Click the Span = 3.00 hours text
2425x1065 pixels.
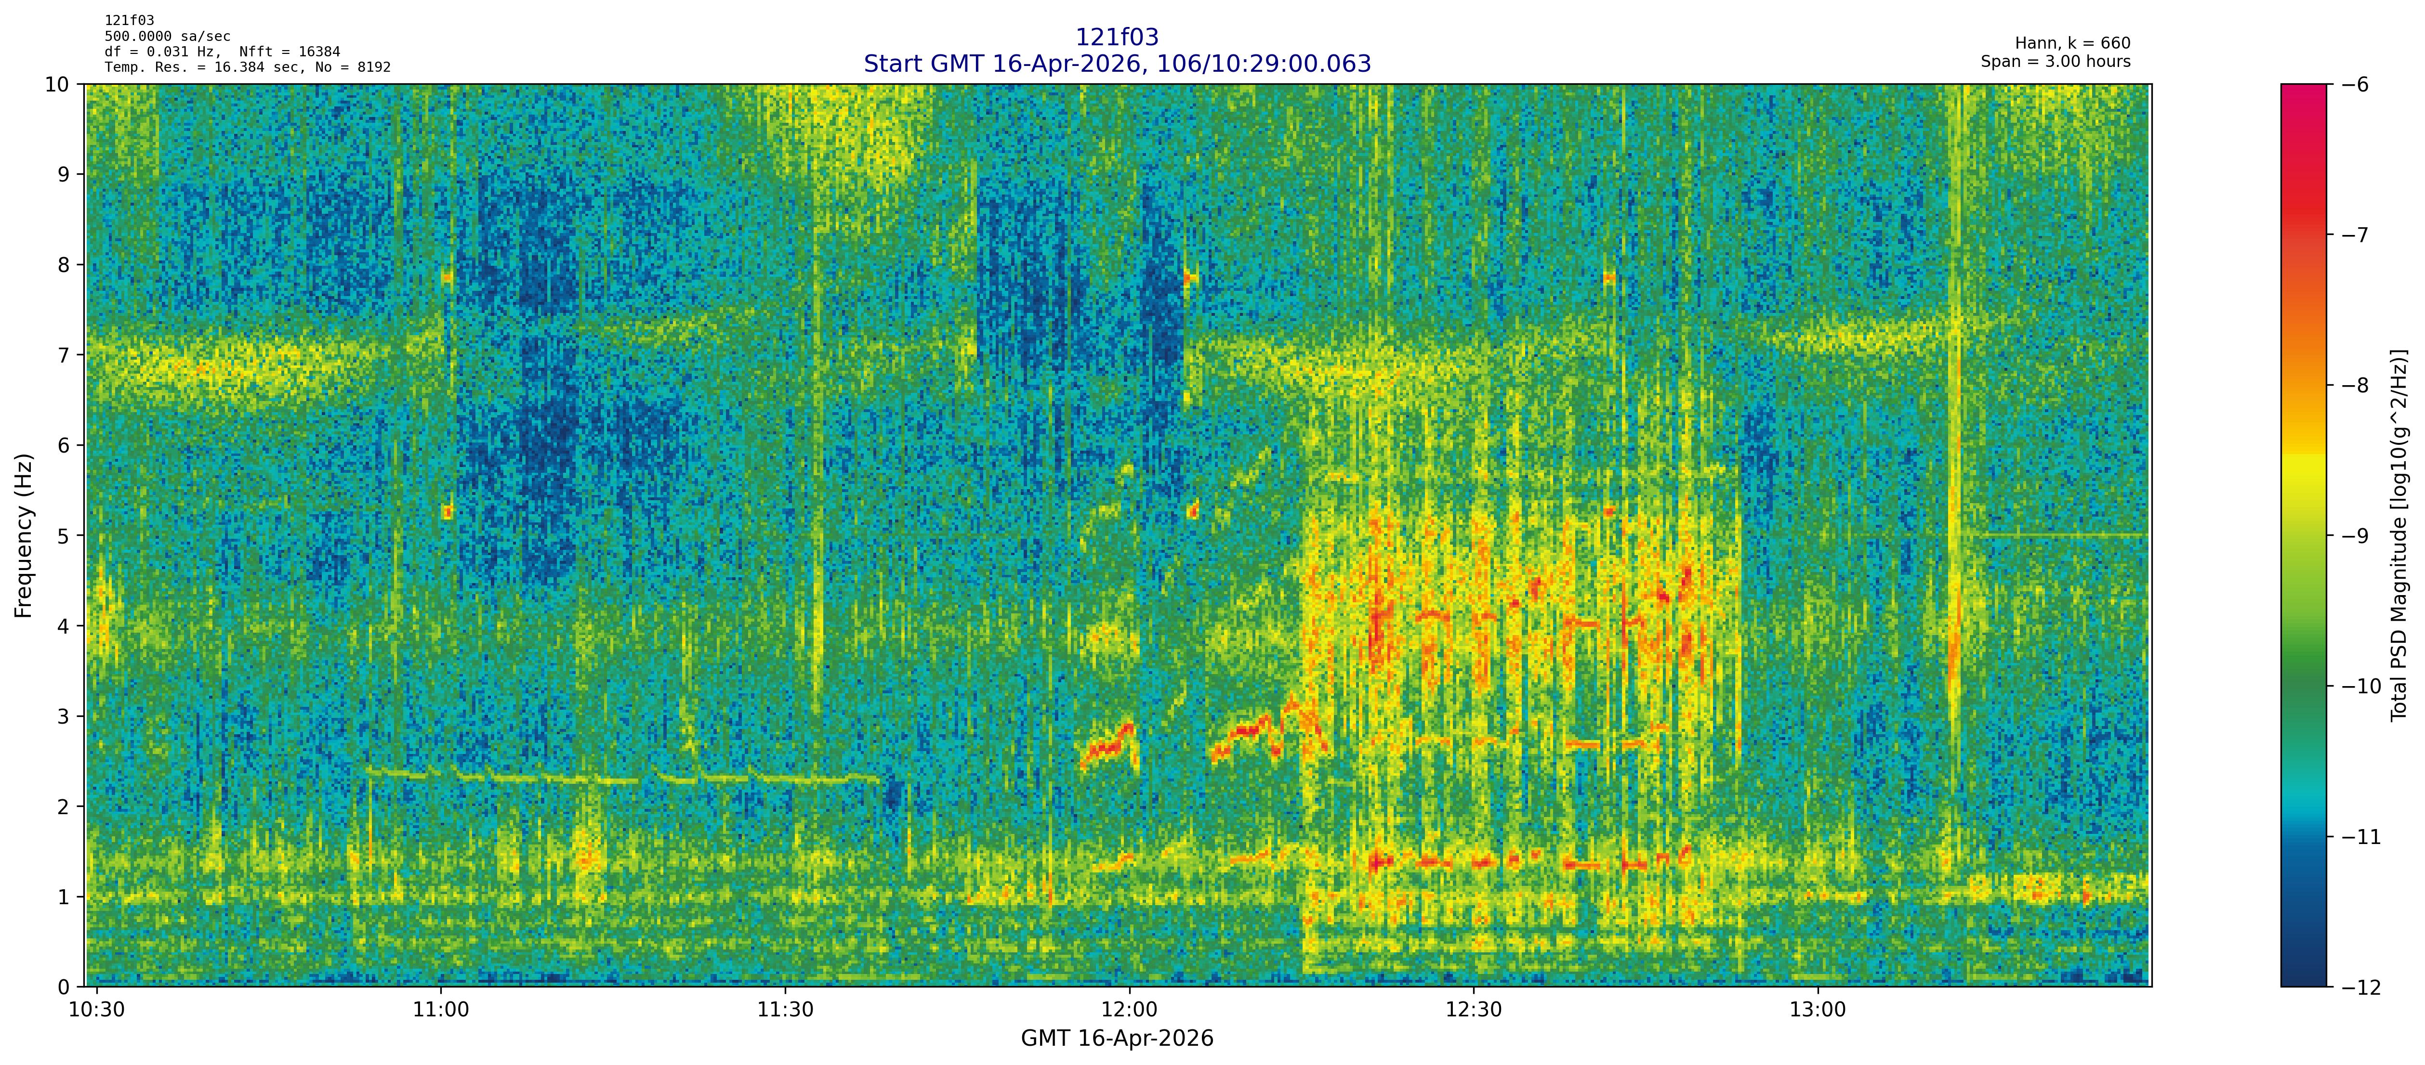click(x=2055, y=61)
